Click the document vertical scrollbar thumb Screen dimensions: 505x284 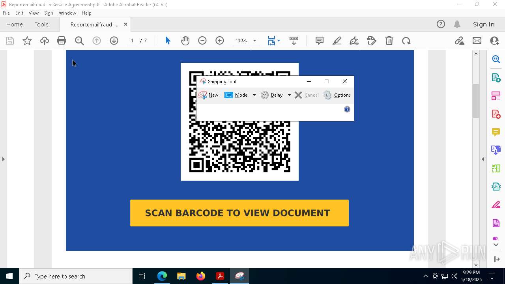coord(476,101)
